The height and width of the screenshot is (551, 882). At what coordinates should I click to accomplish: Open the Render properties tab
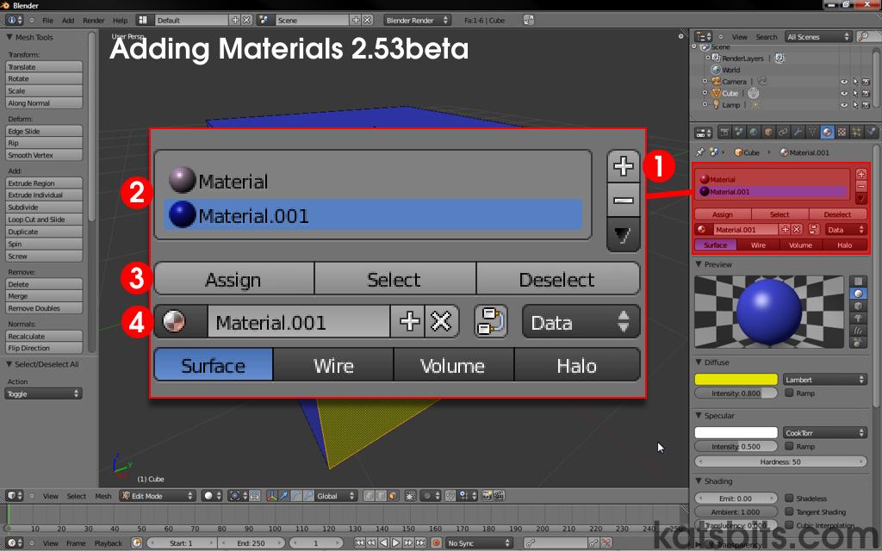726,132
